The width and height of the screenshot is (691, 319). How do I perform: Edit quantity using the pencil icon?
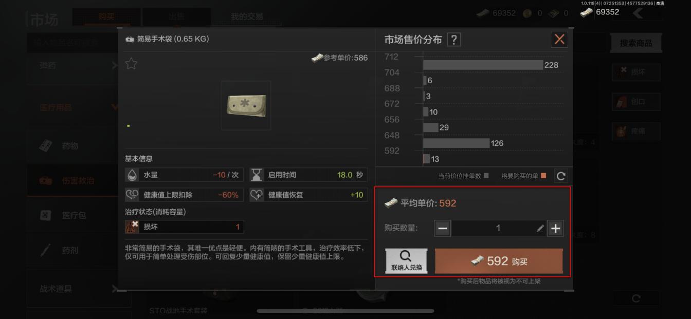tap(540, 228)
